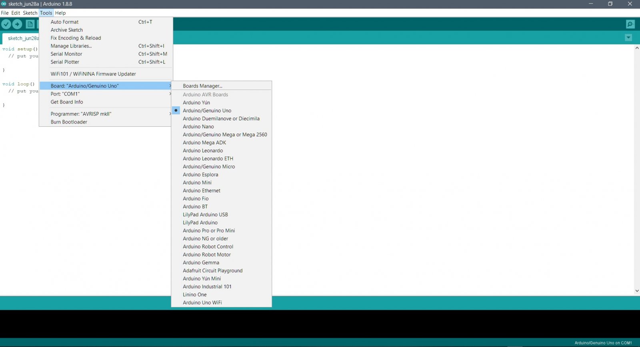Image resolution: width=640 pixels, height=347 pixels.
Task: Open Serial Monitor menu entry
Action: (106, 54)
